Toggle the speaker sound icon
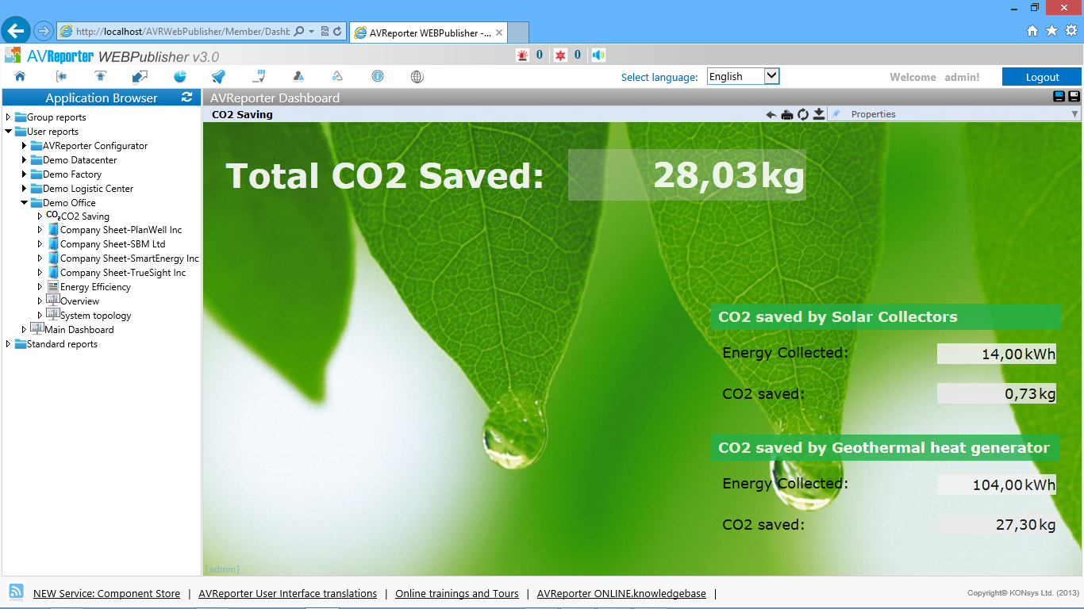The height and width of the screenshot is (609, 1084). click(x=599, y=55)
